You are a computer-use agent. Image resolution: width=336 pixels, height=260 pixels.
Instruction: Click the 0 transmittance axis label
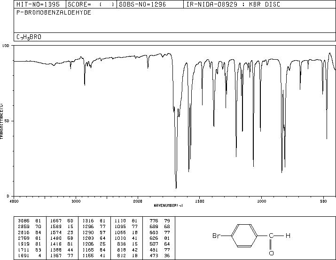(x=8, y=196)
